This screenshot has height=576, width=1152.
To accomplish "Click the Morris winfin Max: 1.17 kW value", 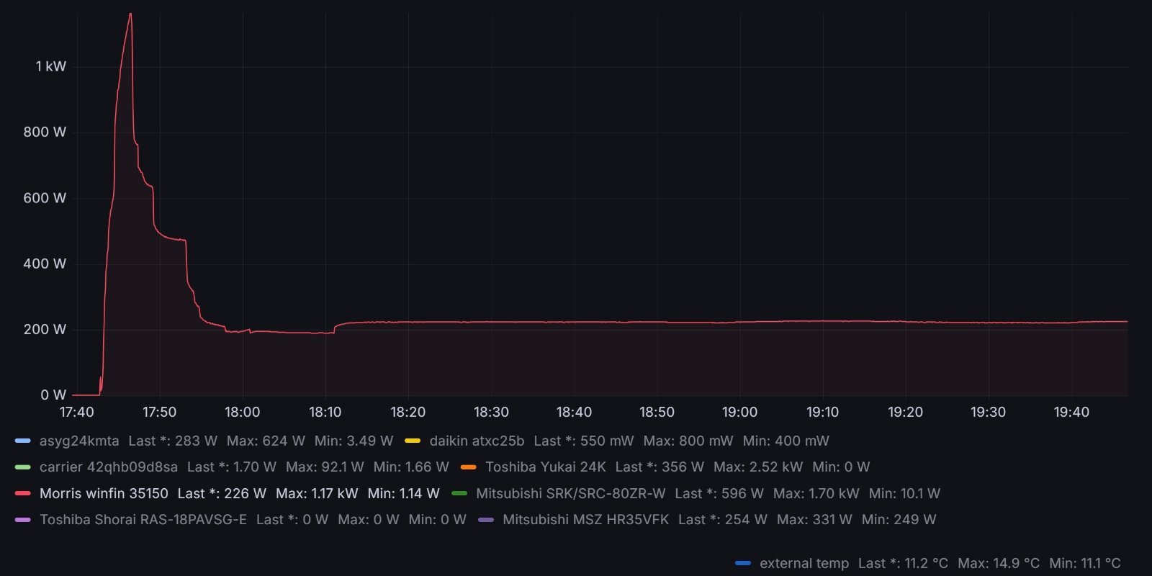I will (x=317, y=494).
